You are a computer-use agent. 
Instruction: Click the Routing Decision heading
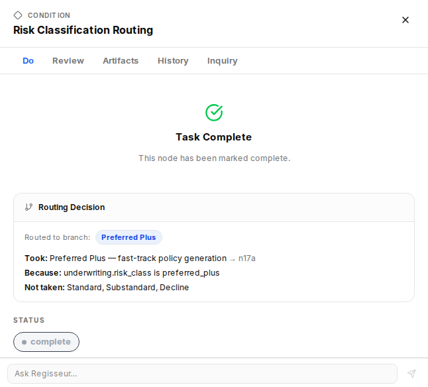(72, 207)
